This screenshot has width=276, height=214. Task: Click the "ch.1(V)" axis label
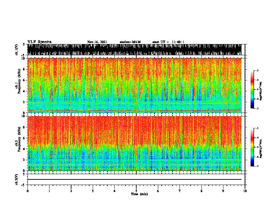[x=17, y=50]
